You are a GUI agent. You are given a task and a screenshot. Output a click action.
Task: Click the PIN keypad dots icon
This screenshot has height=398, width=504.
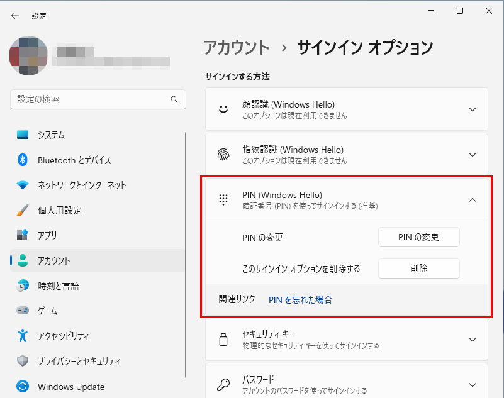pyautogui.click(x=223, y=200)
